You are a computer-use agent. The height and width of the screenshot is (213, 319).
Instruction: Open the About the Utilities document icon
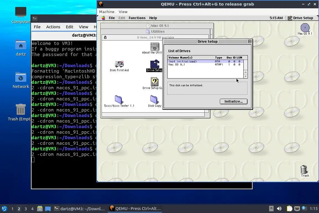[155, 47]
